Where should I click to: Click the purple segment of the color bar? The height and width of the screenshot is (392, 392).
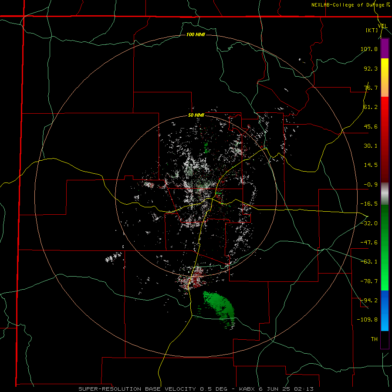pyautogui.click(x=385, y=48)
